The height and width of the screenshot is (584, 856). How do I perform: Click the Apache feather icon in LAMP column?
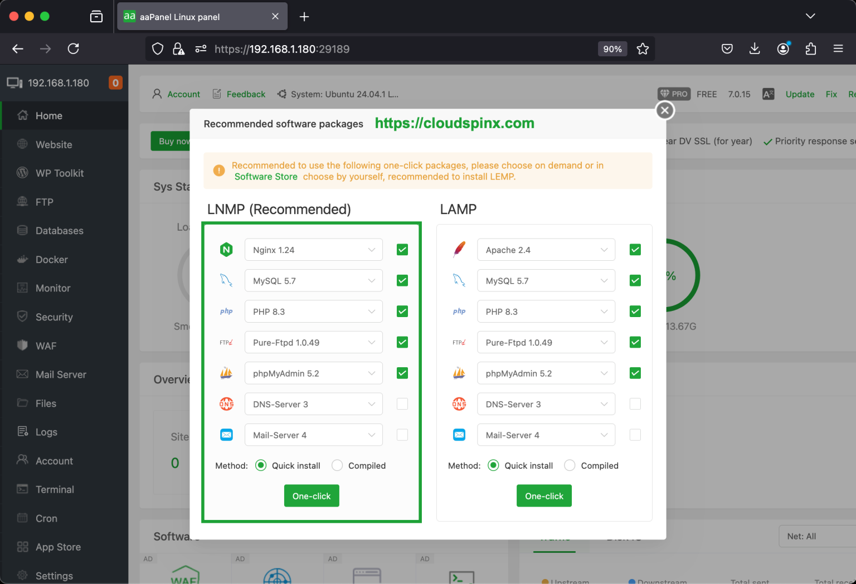coord(459,250)
